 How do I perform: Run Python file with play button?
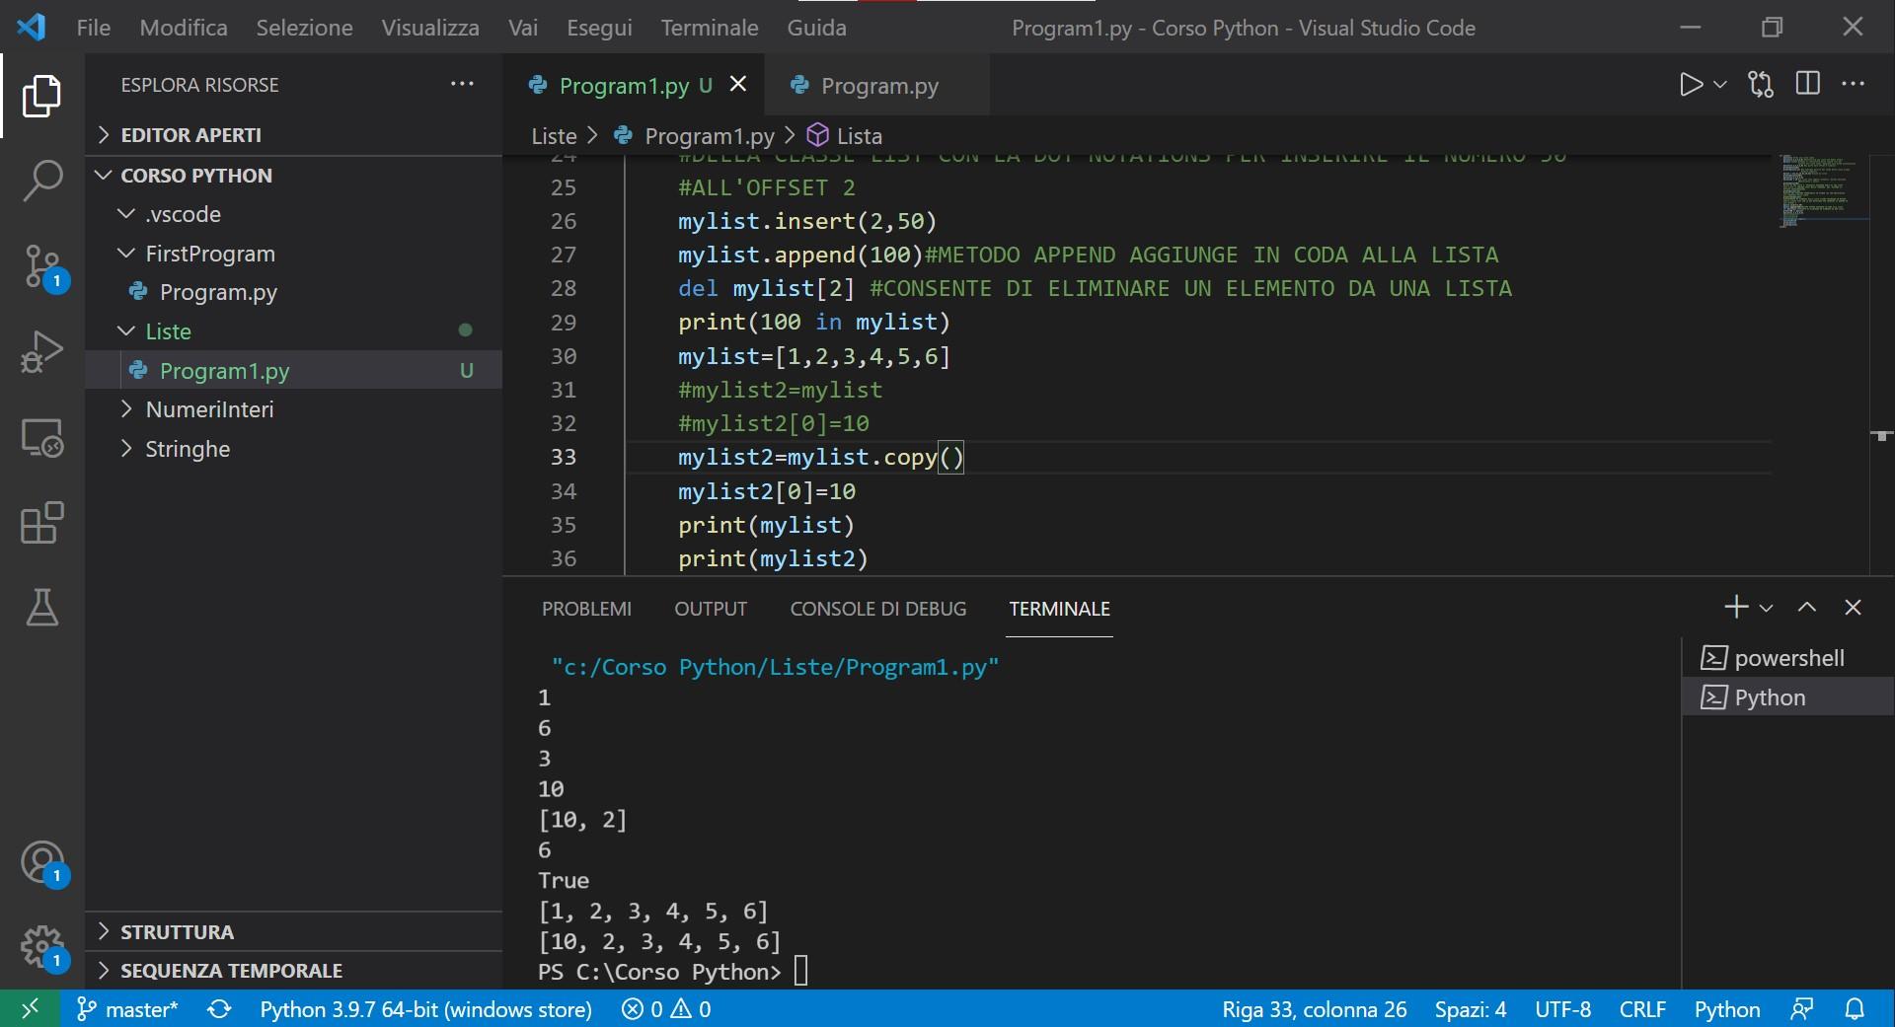1690,85
